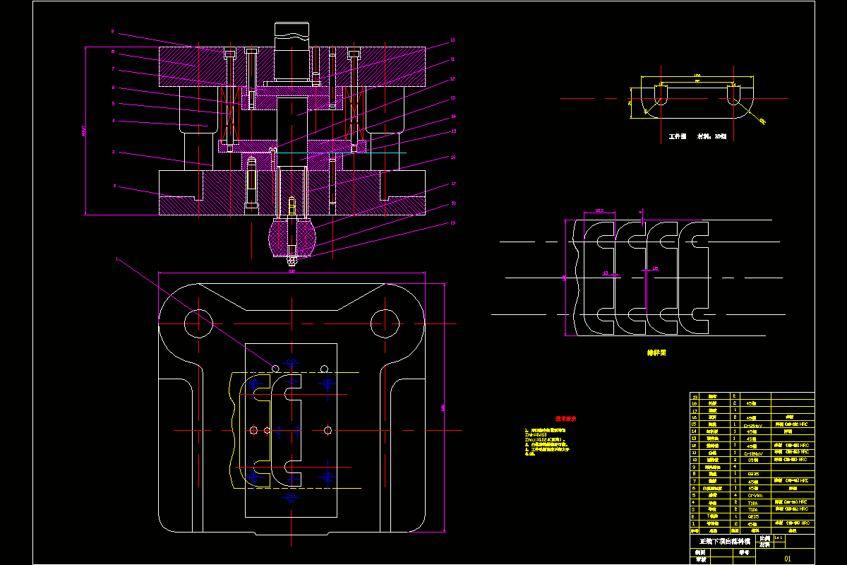Click the 工件图 label under the workpiece view
The width and height of the screenshot is (847, 565).
click(x=678, y=136)
